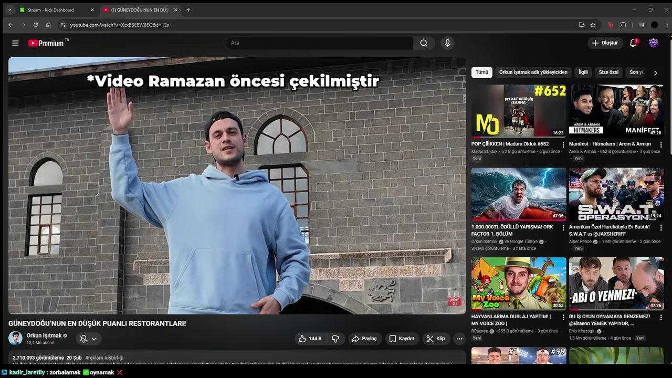Click the '12,4 Mn abone' subscriber count
The image size is (672, 378).
40,342
